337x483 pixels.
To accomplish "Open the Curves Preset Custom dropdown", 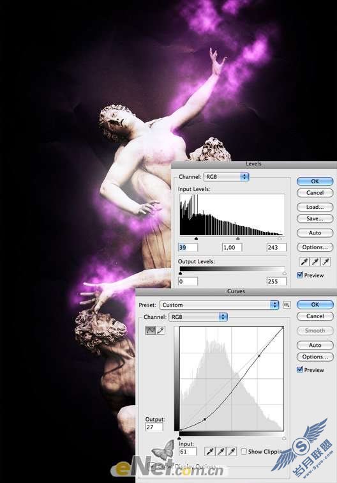I will coord(219,305).
